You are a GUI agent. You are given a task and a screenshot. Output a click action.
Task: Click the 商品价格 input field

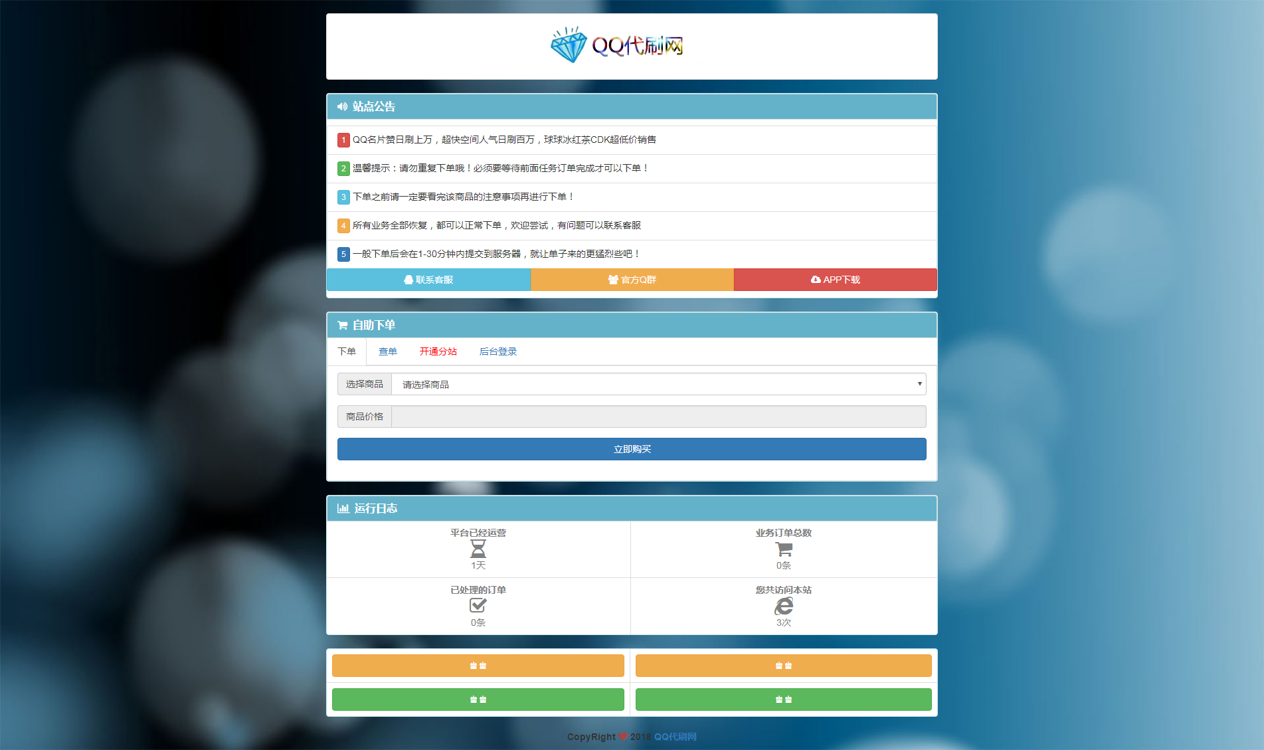[658, 417]
